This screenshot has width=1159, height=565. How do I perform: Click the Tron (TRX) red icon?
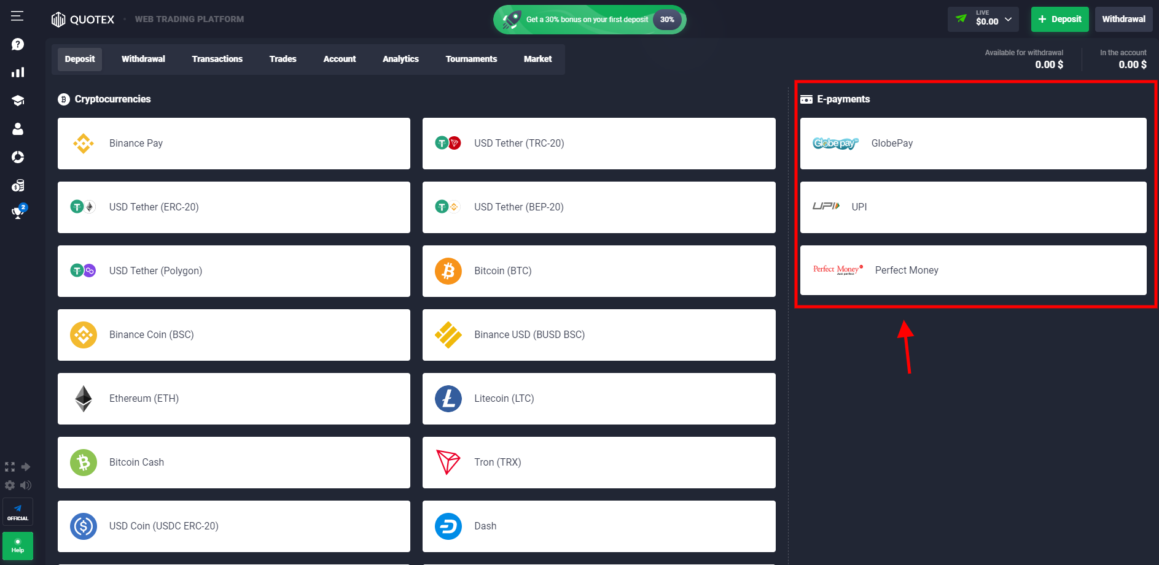click(x=448, y=463)
